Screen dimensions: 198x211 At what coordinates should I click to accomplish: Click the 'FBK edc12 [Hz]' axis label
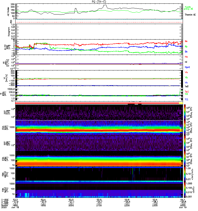pos(5,174)
